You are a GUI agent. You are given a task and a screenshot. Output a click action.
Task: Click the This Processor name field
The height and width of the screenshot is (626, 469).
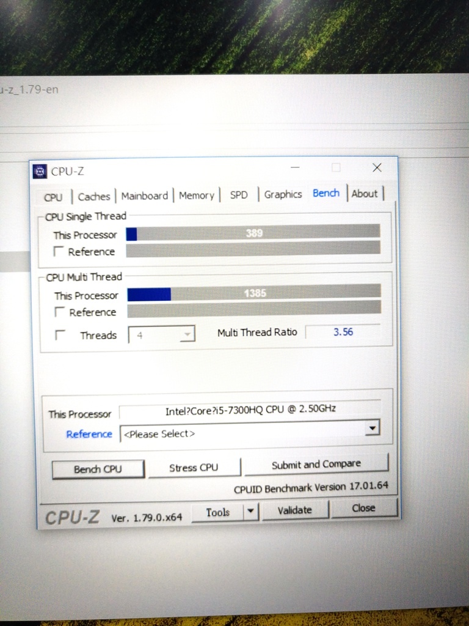[250, 409]
